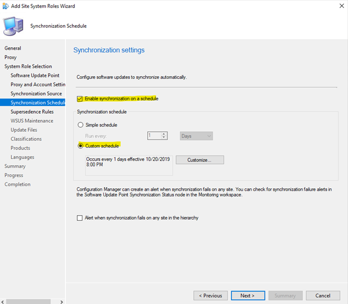Check Alert when synchronization fails on any site
The width and height of the screenshot is (348, 304).
(80, 218)
